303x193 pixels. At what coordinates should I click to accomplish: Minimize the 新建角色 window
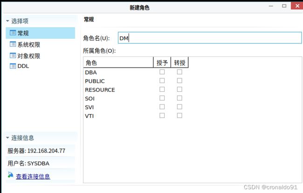(x=271, y=6)
